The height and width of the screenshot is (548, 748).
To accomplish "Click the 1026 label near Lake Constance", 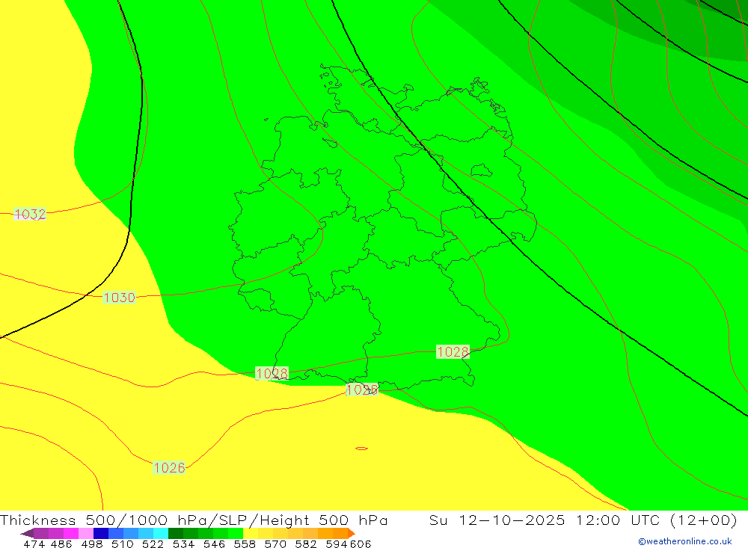I will click(x=361, y=390).
